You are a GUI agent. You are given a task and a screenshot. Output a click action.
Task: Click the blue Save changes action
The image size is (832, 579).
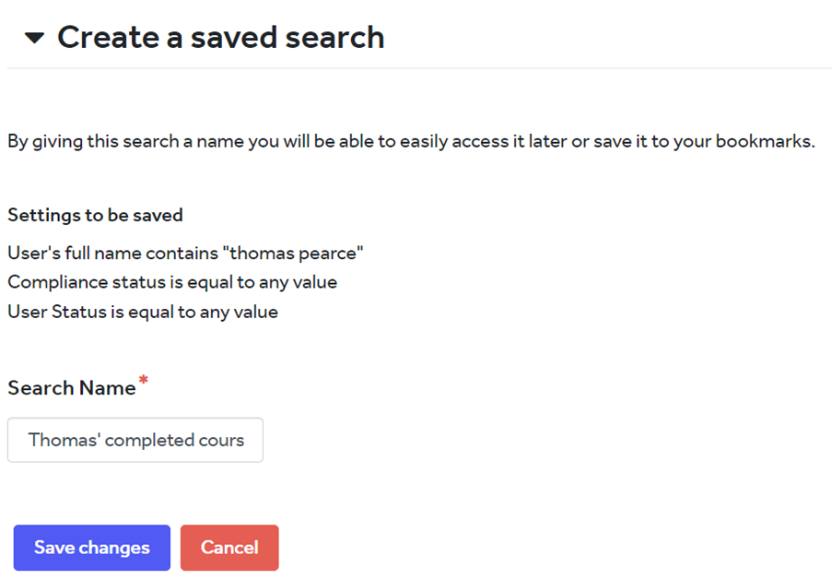click(x=91, y=548)
